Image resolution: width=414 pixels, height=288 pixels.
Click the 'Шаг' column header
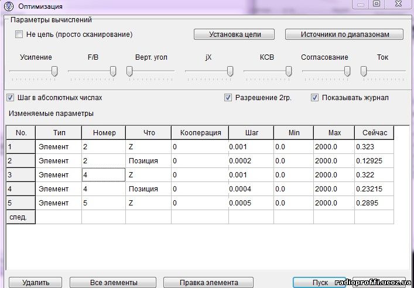[251, 132]
